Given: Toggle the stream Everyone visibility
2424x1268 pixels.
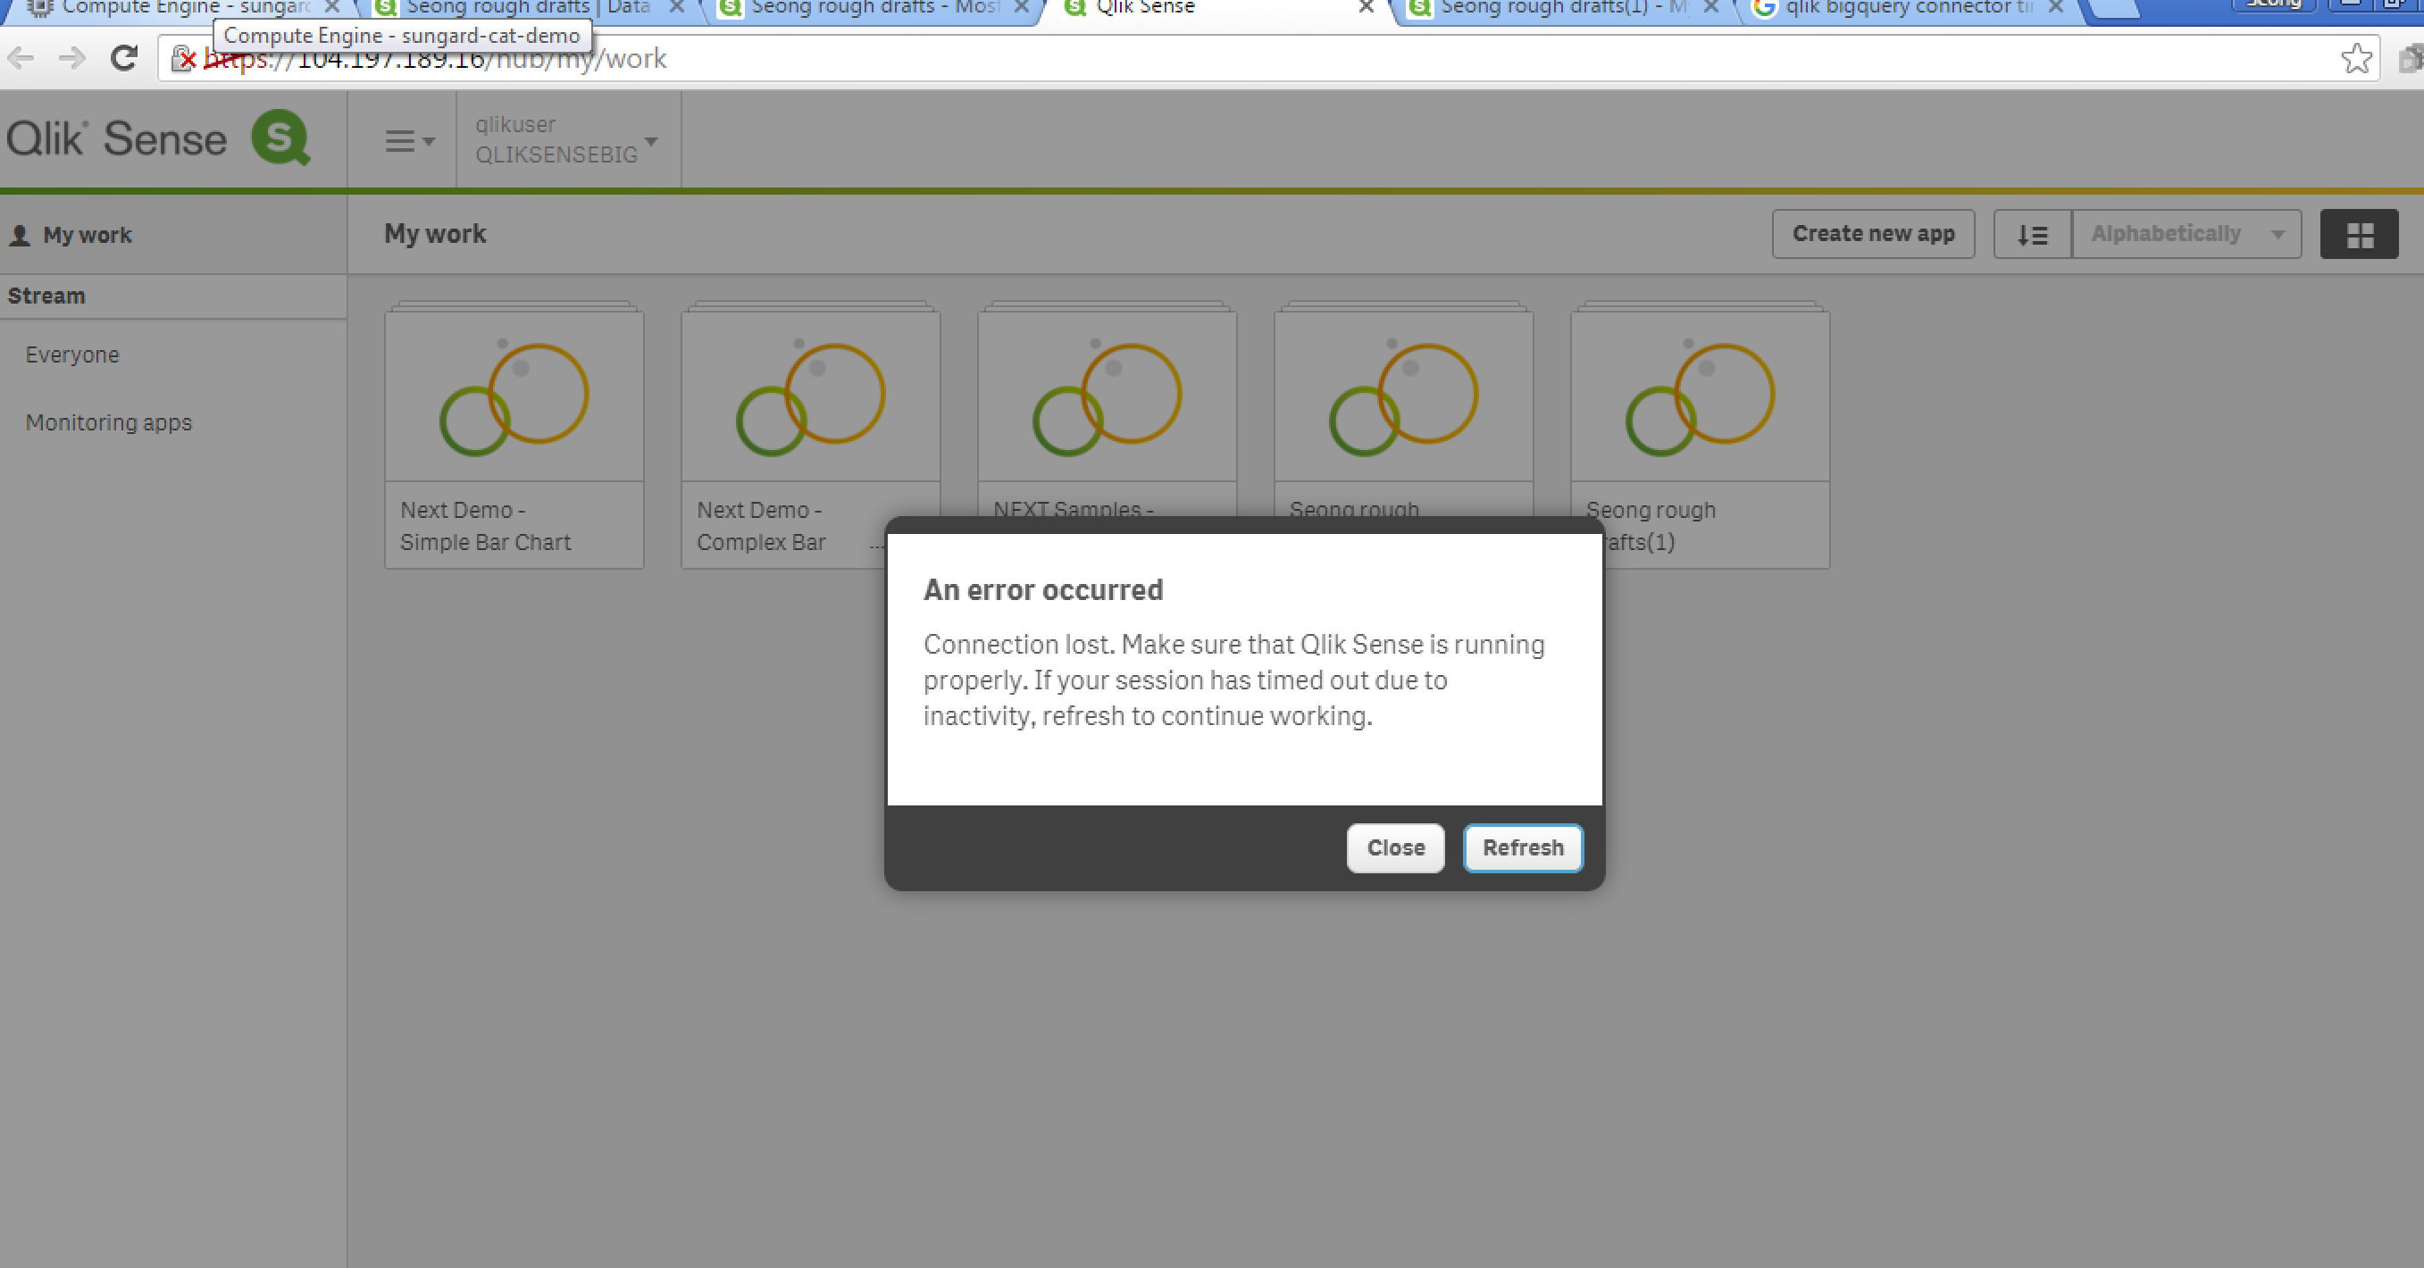Looking at the screenshot, I should (72, 355).
